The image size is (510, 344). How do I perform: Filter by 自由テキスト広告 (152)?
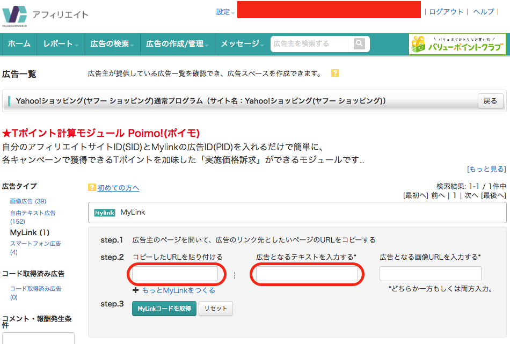click(33, 217)
